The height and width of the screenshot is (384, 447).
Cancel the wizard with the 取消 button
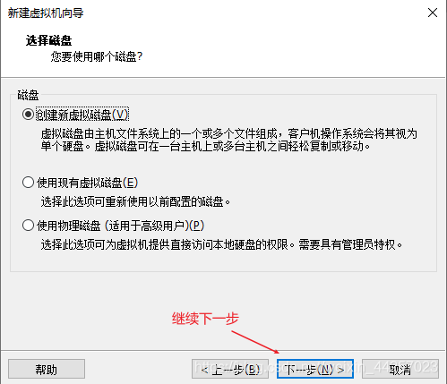(x=400, y=369)
